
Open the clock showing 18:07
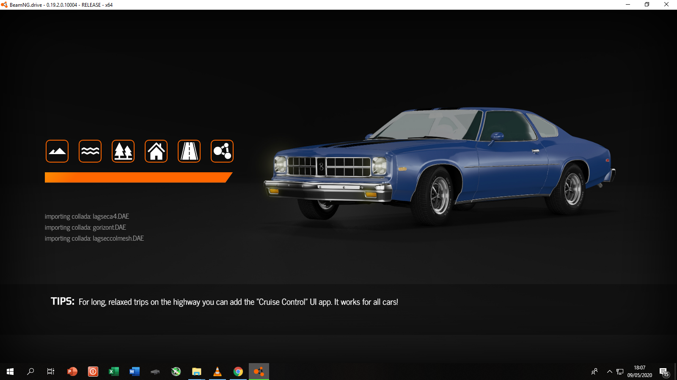pyautogui.click(x=640, y=372)
